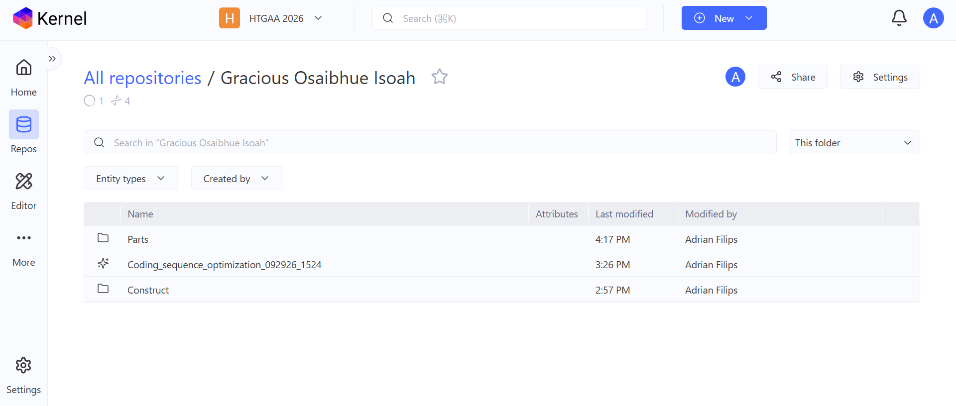This screenshot has width=956, height=406.
Task: Sort by the Name column header
Action: click(140, 214)
